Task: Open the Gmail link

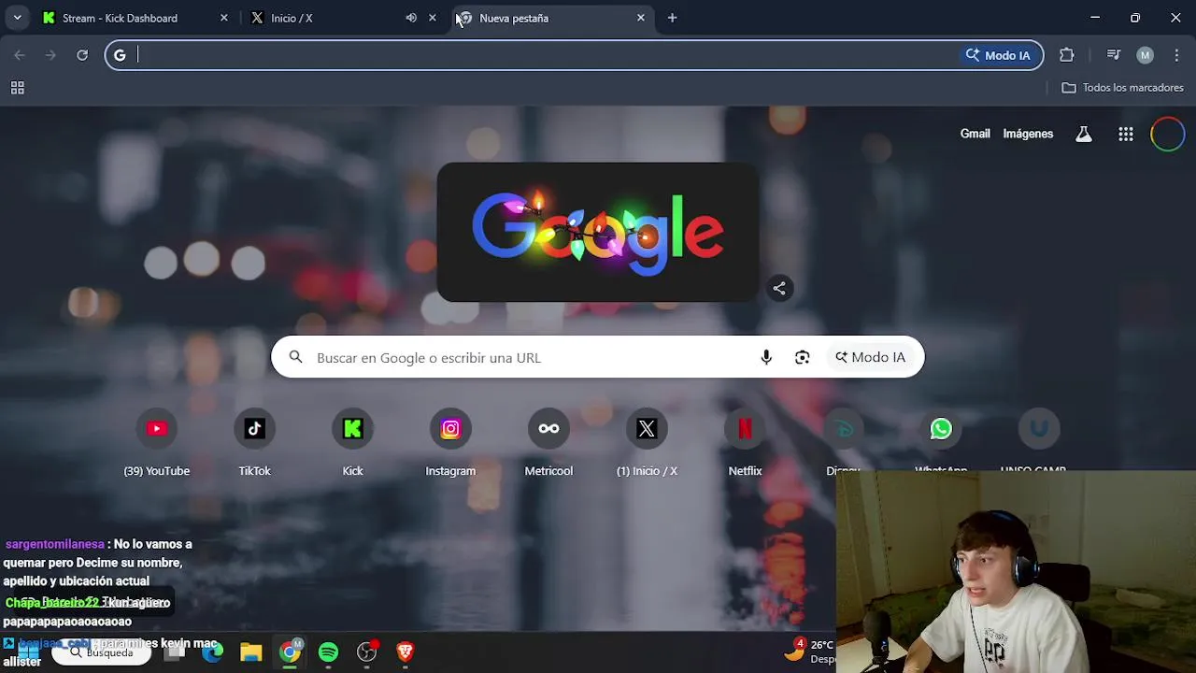Action: point(975,134)
